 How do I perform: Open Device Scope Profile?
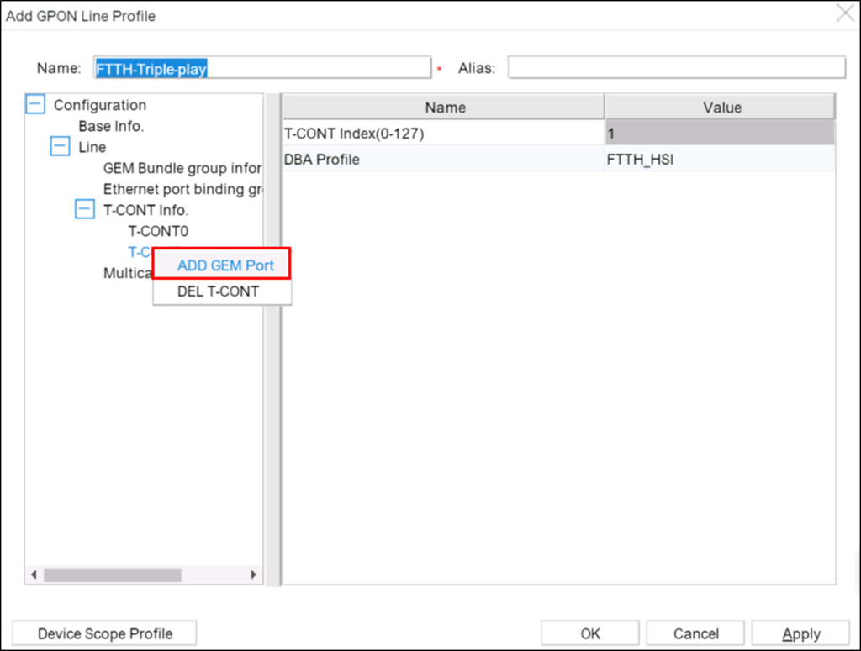click(x=103, y=633)
